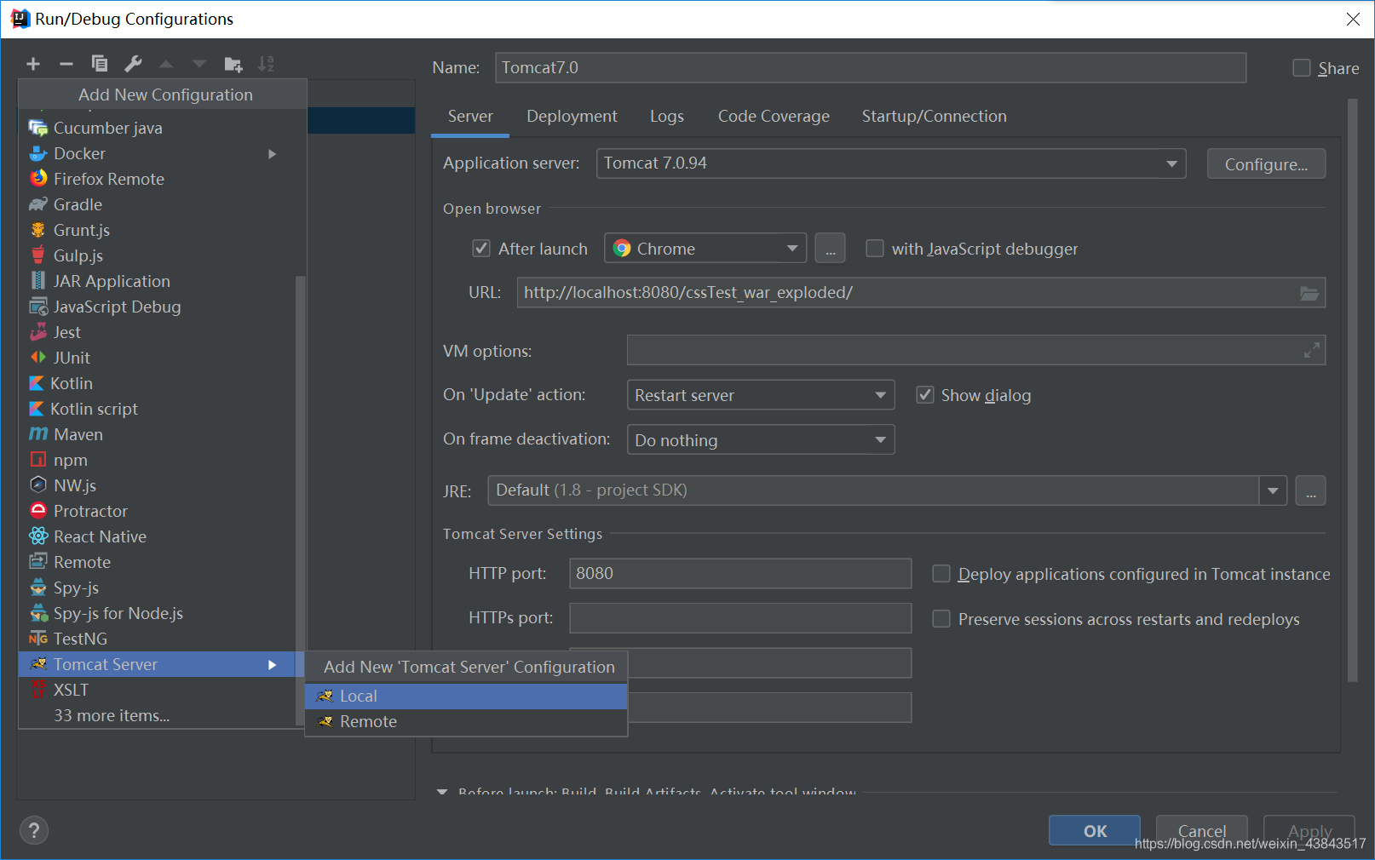Click the minus Remove Configuration icon
Viewport: 1375px width, 860px height.
click(x=66, y=64)
